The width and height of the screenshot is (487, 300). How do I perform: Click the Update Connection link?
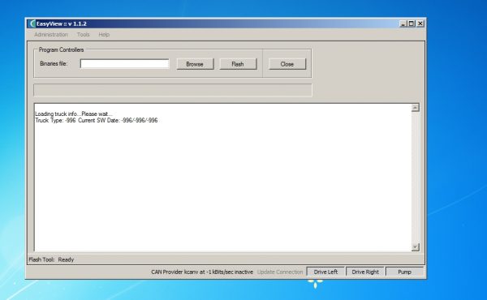280,272
